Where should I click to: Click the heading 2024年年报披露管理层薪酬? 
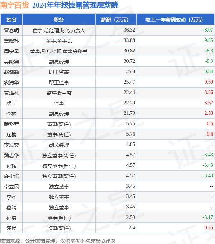point(75,5)
